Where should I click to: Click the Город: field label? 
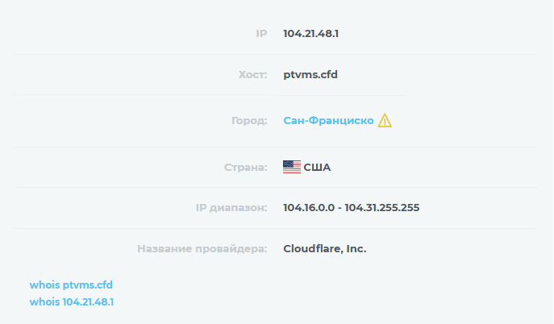(248, 121)
